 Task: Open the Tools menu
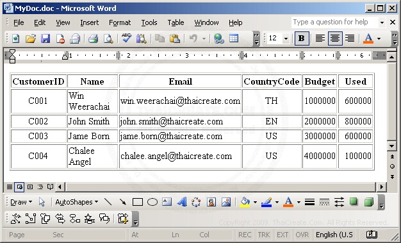tap(149, 22)
